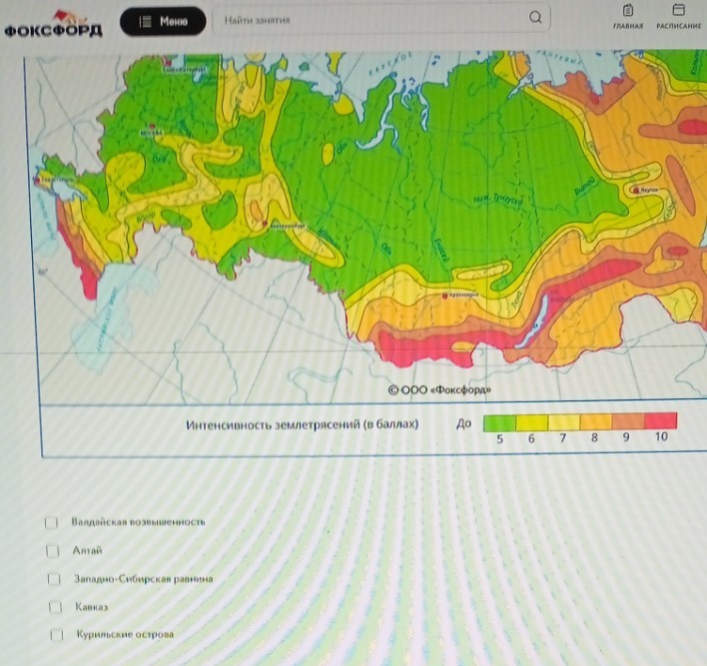This screenshot has width=707, height=666.
Task: Click the red legend swatch for 10
Action: pos(660,420)
